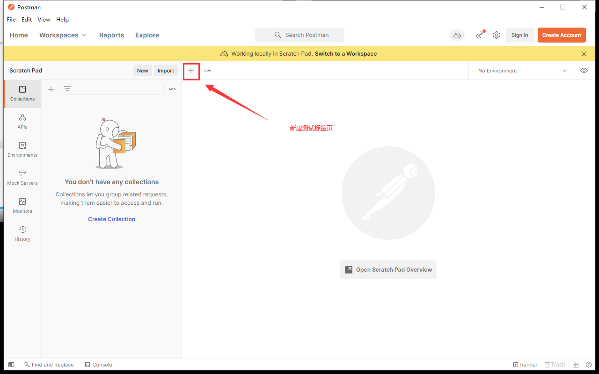Open the Help menu
The width and height of the screenshot is (599, 374).
[x=62, y=20]
